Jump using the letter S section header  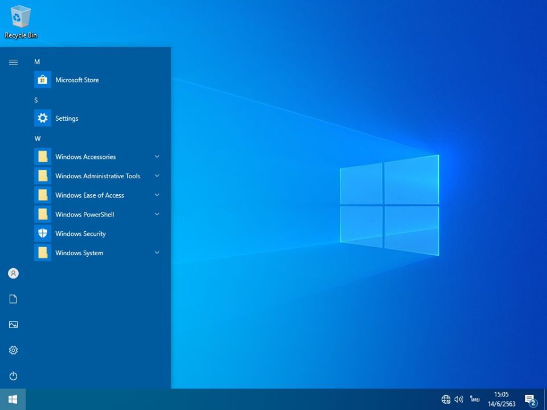[36, 100]
